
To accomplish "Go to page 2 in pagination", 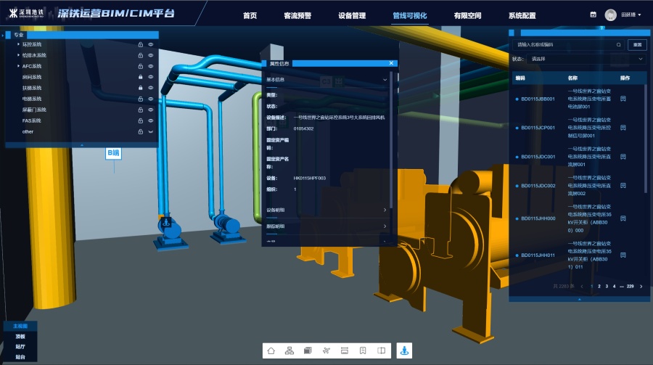I will (599, 287).
